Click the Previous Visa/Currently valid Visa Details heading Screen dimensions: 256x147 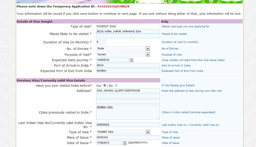(x=51, y=81)
